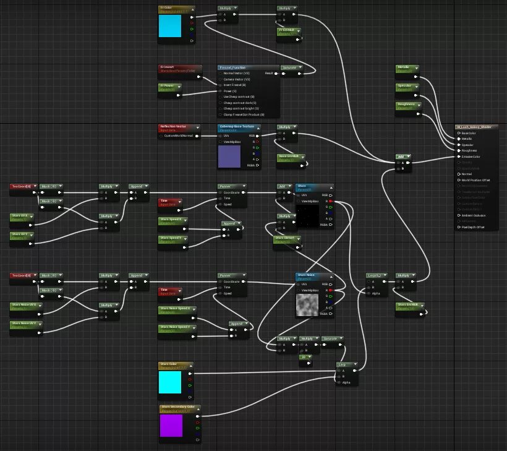
Task: Select the Stars Noise UV X node header
Action: click(x=26, y=306)
